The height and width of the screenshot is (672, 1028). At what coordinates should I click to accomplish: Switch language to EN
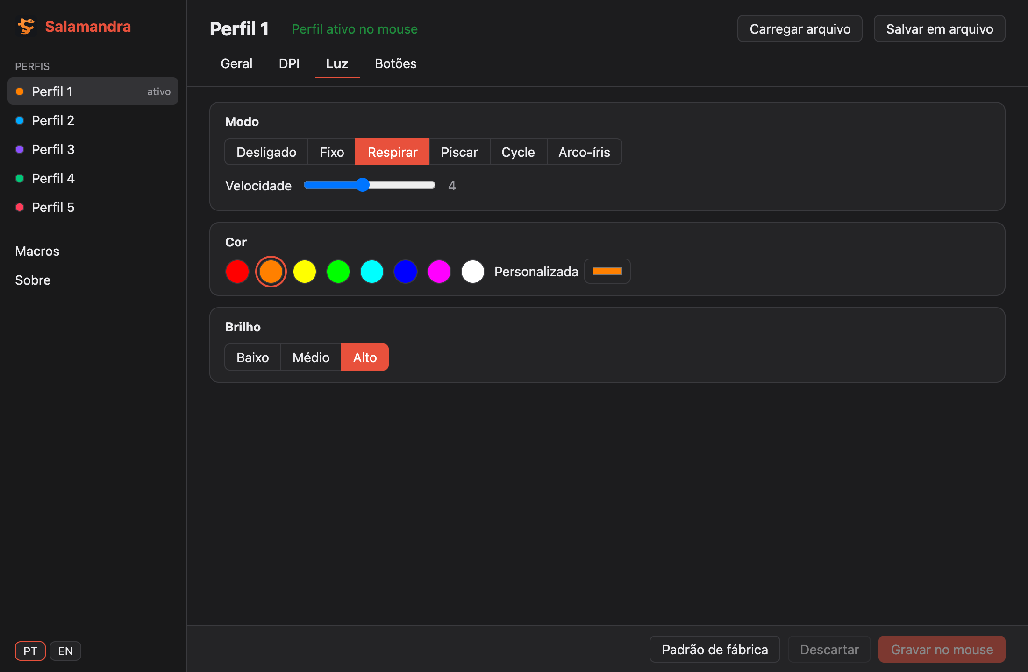click(65, 651)
